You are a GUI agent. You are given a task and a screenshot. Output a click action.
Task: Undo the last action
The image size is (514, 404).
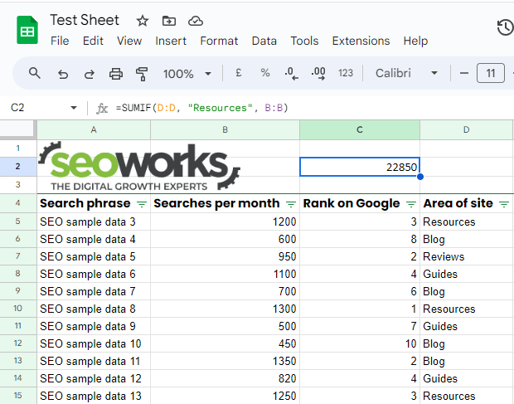63,74
